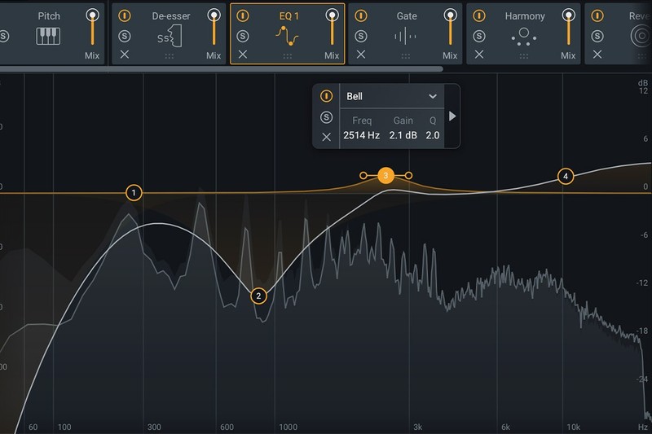Click the De-esser Mix slider

click(214, 27)
